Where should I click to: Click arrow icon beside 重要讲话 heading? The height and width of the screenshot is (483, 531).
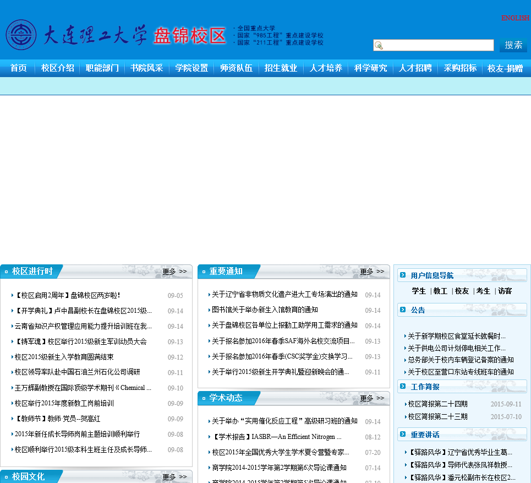(403, 434)
